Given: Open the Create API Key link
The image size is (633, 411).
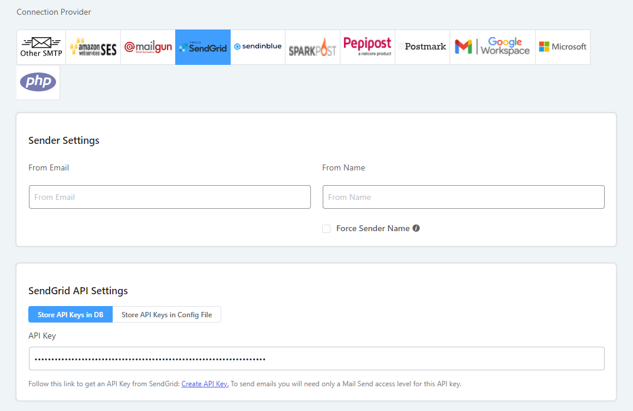Looking at the screenshot, I should pyautogui.click(x=205, y=383).
